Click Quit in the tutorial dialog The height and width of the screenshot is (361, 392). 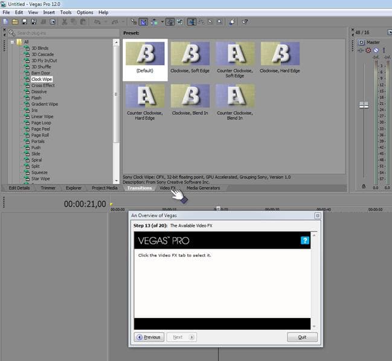[302, 337]
